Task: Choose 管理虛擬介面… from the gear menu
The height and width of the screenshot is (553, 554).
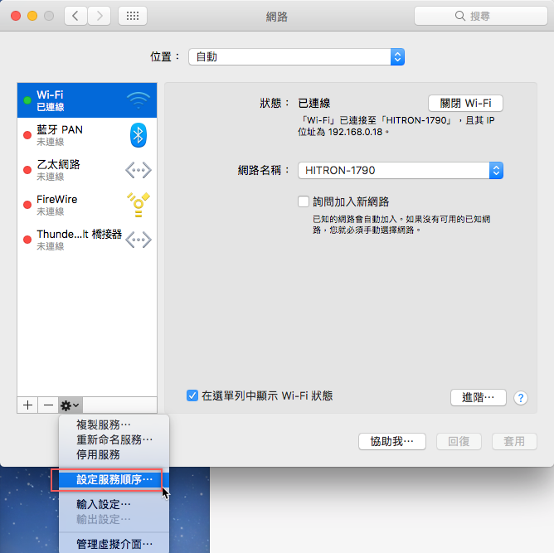Action: coord(114,544)
